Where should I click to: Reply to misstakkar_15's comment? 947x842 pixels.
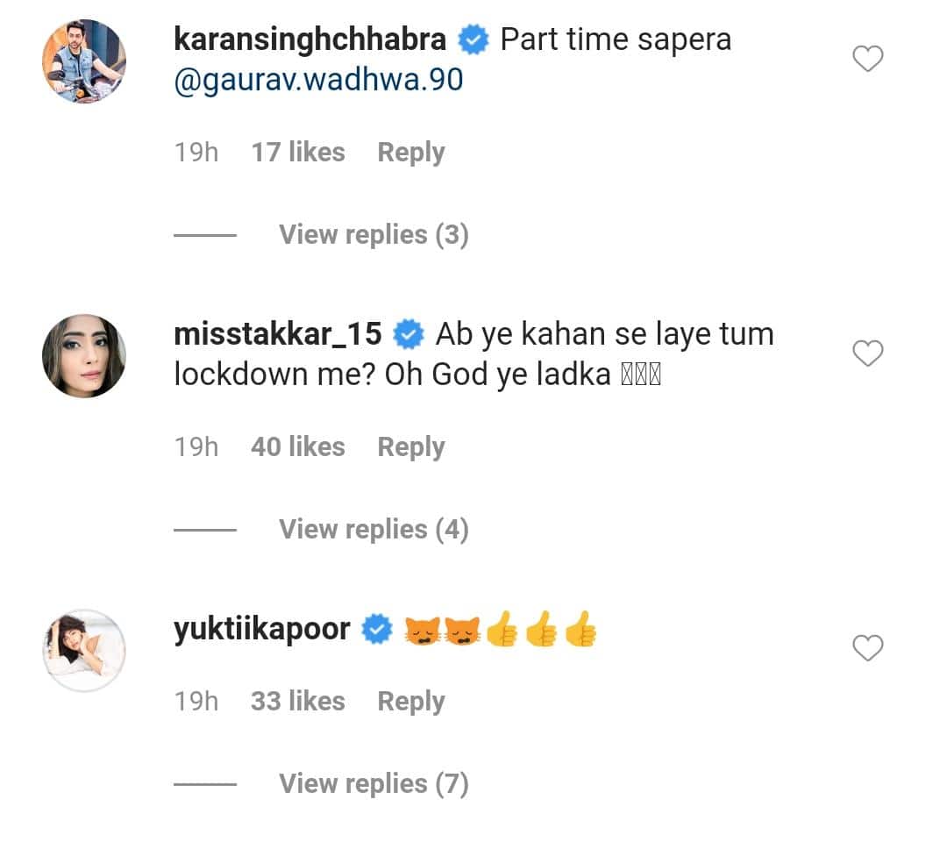[409, 446]
